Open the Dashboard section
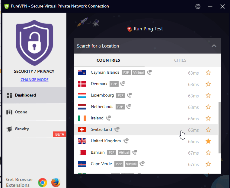 (34, 95)
